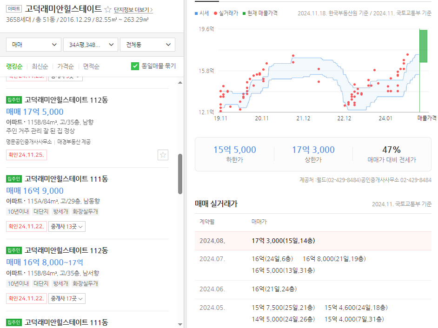Click the green 매물가격 bar in chart
438x328 pixels.
coord(423,46)
